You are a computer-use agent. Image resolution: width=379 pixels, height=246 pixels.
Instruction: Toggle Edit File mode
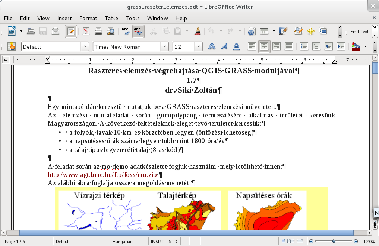point(71,31)
